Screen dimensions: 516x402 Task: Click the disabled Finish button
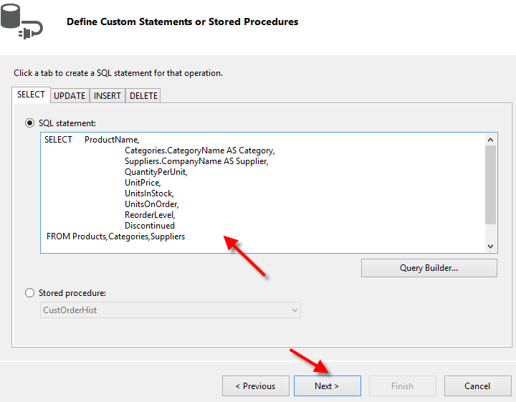(x=402, y=386)
